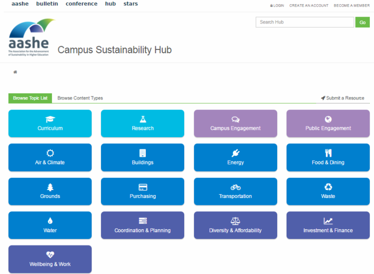Click the Create an Account link
The height and width of the screenshot is (274, 374).
coord(309,6)
